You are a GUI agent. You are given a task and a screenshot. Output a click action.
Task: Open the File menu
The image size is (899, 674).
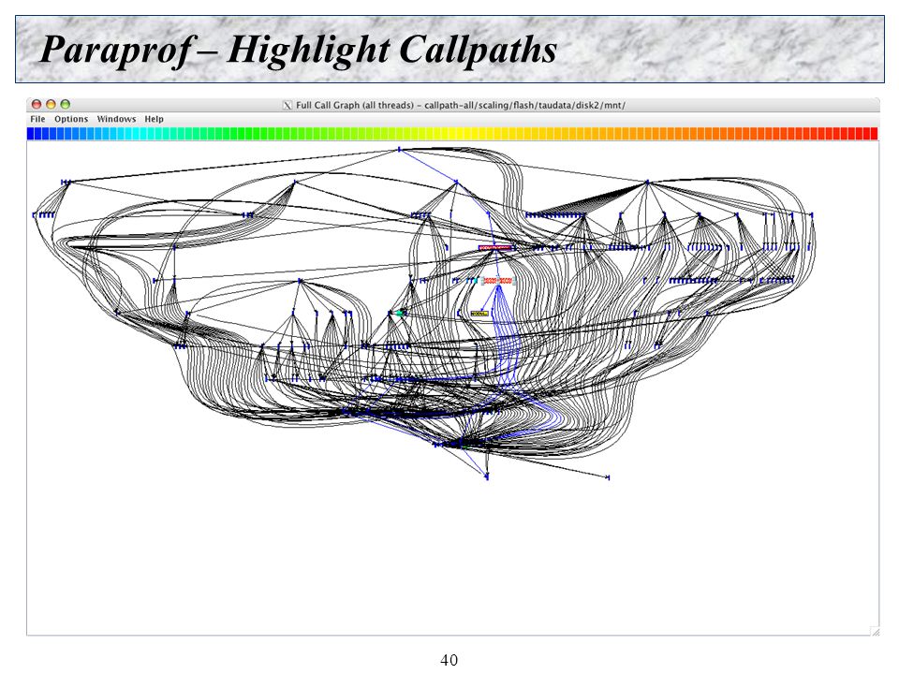coord(37,119)
